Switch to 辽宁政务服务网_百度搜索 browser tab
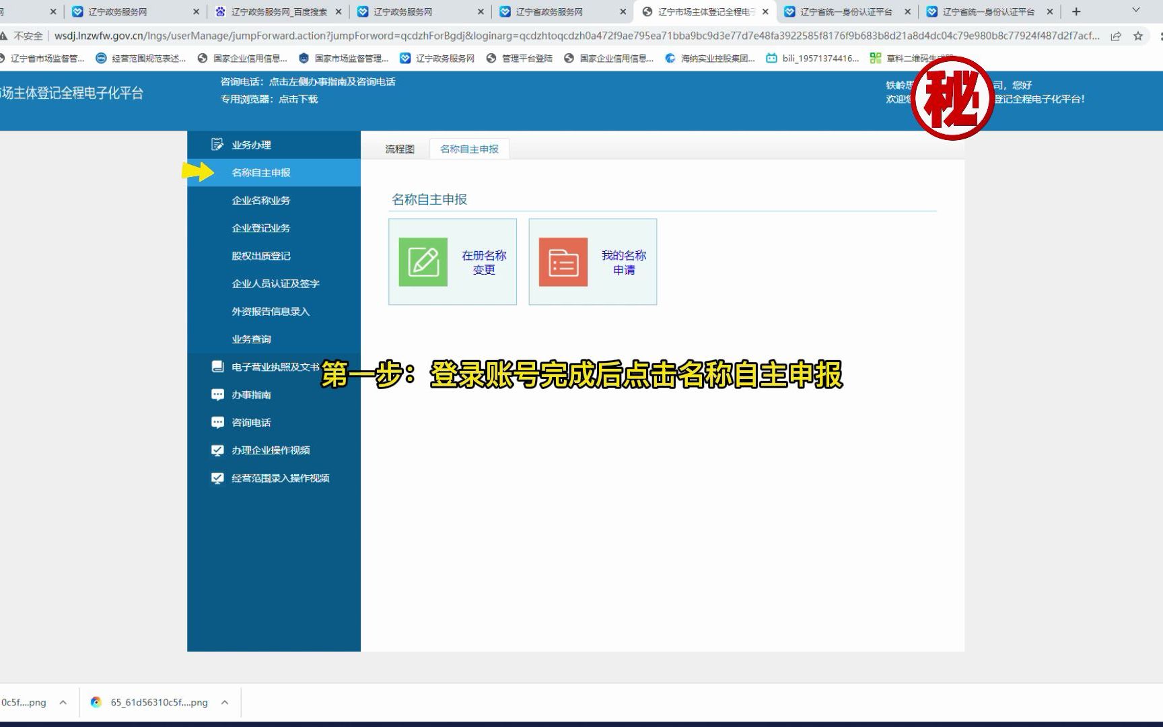 (278, 11)
